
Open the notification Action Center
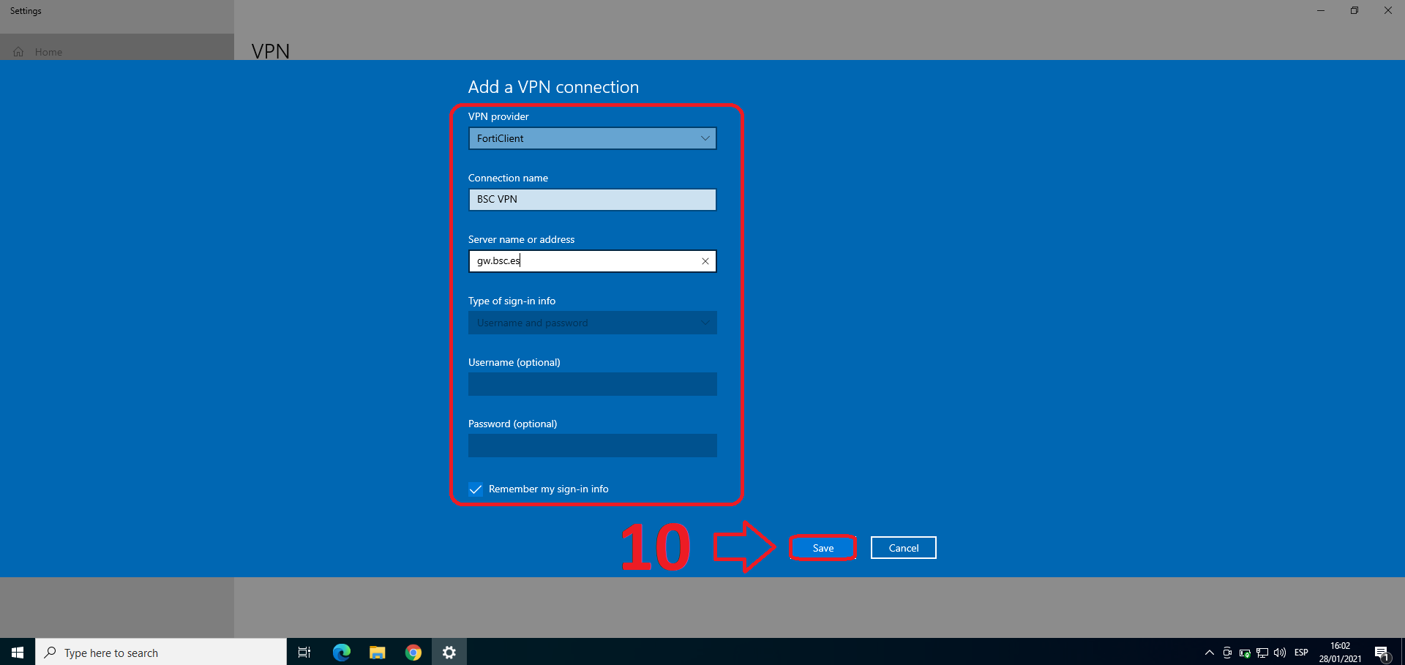(x=1382, y=653)
